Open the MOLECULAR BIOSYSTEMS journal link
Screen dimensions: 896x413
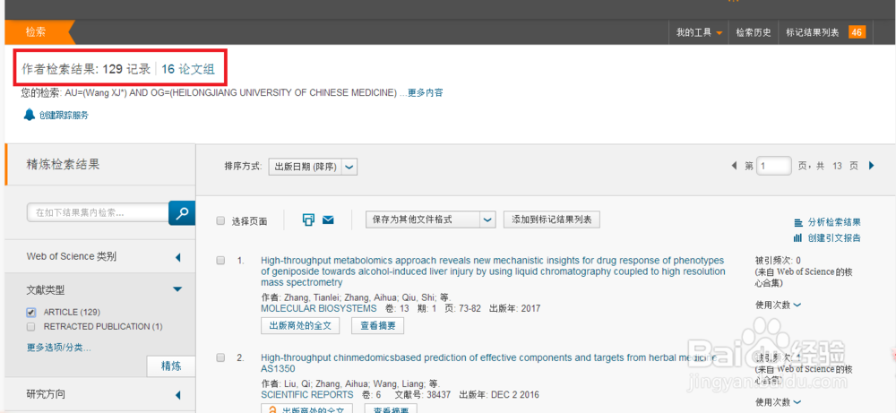tap(318, 308)
